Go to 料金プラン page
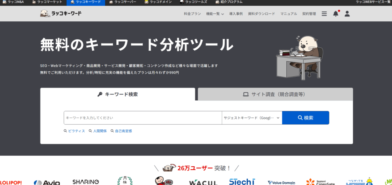This screenshot has width=392, height=185. coord(192,14)
